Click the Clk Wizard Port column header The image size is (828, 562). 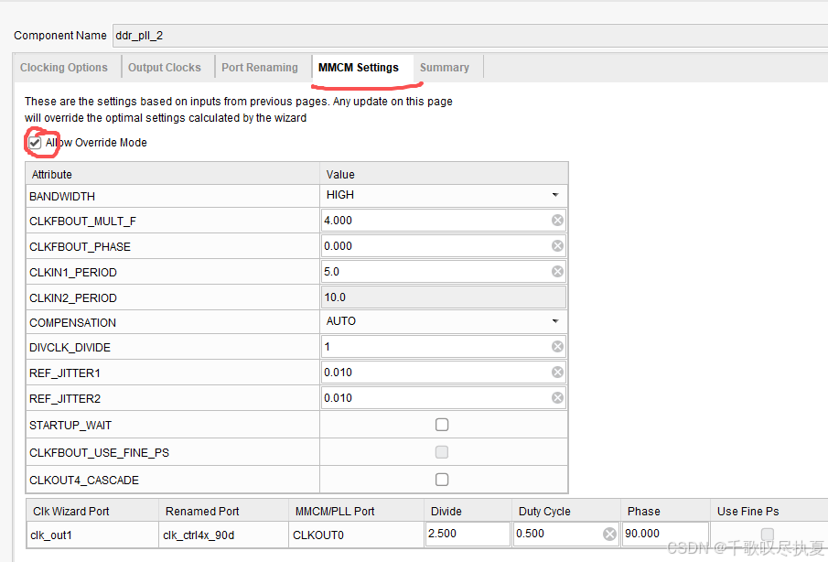92,512
